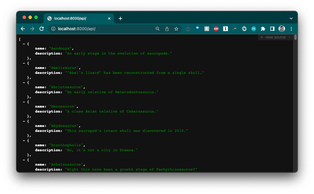
Task: Click the "Abydosaurus" name value
Action: click(64, 126)
